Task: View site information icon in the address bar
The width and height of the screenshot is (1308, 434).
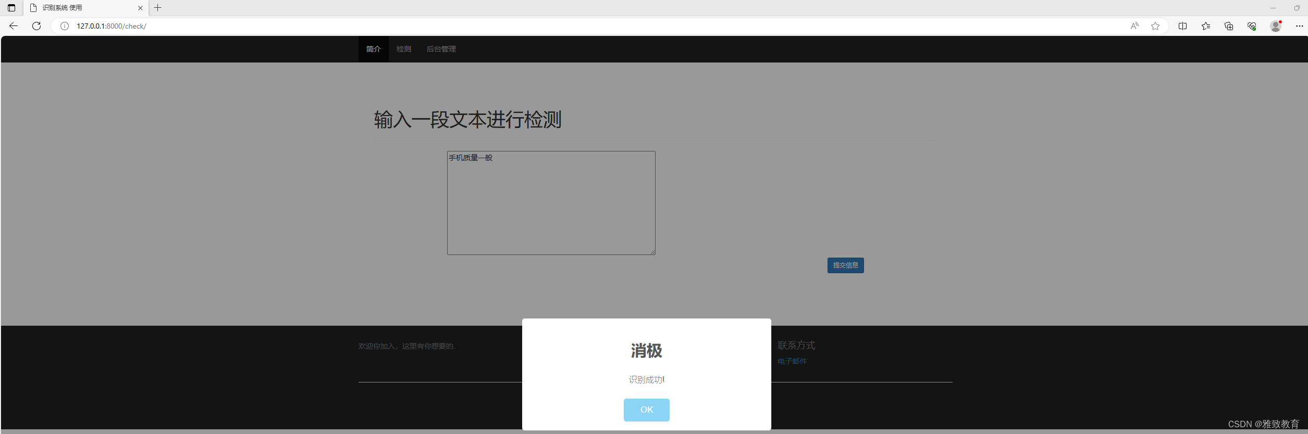Action: pyautogui.click(x=65, y=26)
